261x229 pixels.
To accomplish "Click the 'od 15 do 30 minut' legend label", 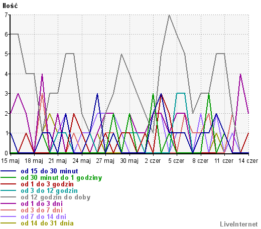I will (49, 171).
